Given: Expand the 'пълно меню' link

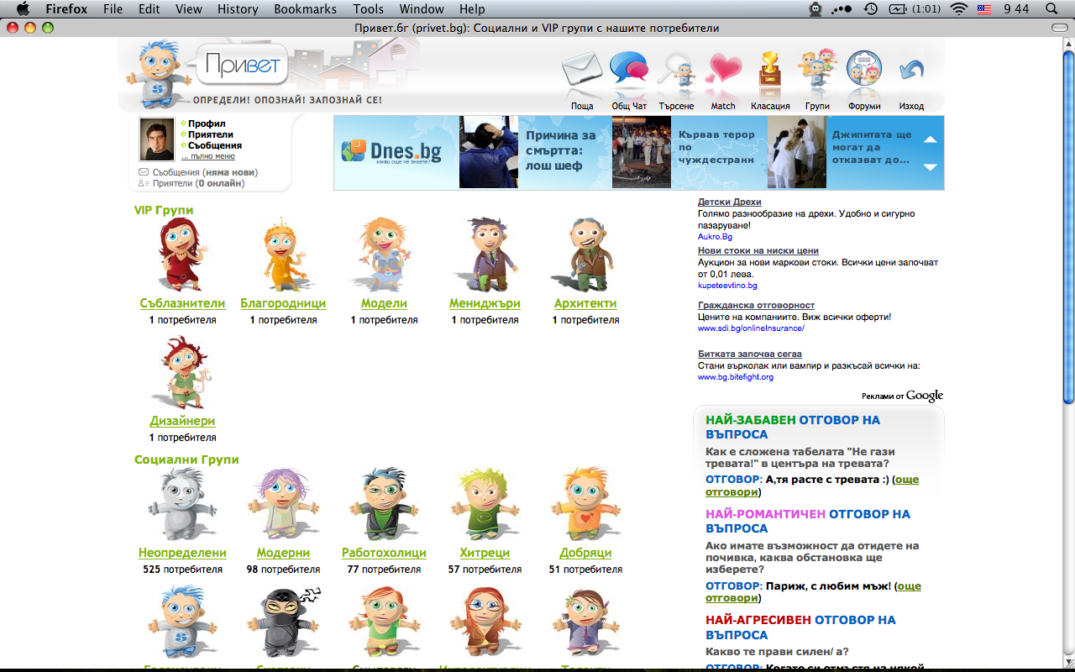Looking at the screenshot, I should click(208, 155).
